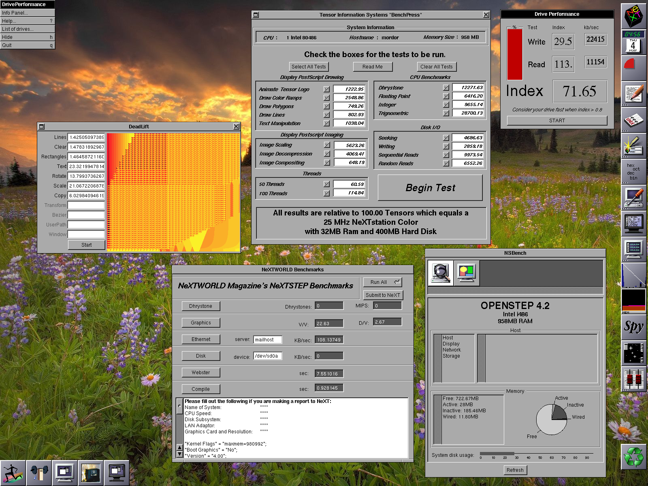The height and width of the screenshot is (486, 648).
Task: Uncheck the Animate Tensor Logo test
Action: coord(326,89)
